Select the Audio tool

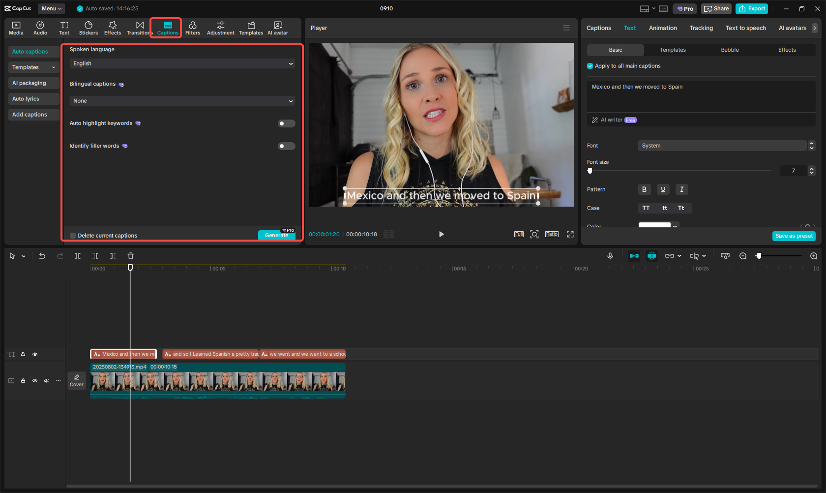[x=40, y=28]
